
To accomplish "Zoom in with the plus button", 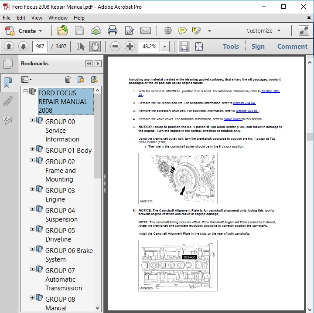I will 130,47.
